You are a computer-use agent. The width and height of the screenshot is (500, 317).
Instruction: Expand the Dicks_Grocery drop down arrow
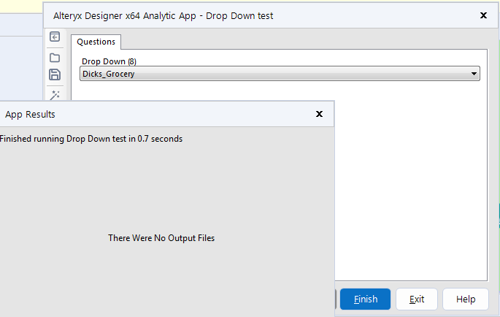click(474, 74)
